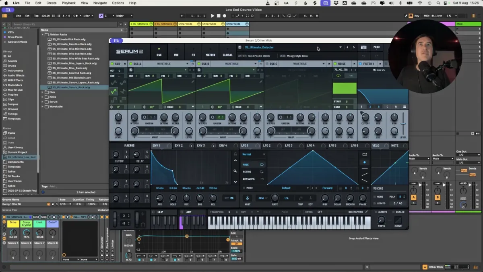Open the OSC A Wavetable type dropdown
The height and width of the screenshot is (272, 483).
point(187,64)
